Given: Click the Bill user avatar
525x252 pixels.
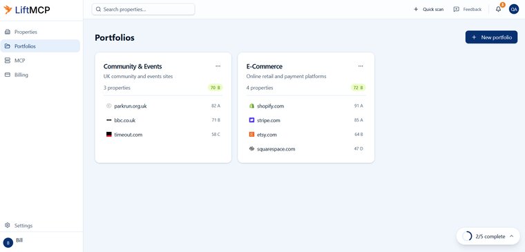Looking at the screenshot, I should 8,242.
